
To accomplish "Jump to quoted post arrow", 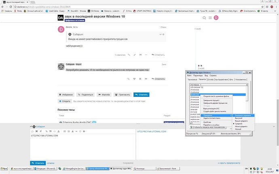I will pos(163,34).
